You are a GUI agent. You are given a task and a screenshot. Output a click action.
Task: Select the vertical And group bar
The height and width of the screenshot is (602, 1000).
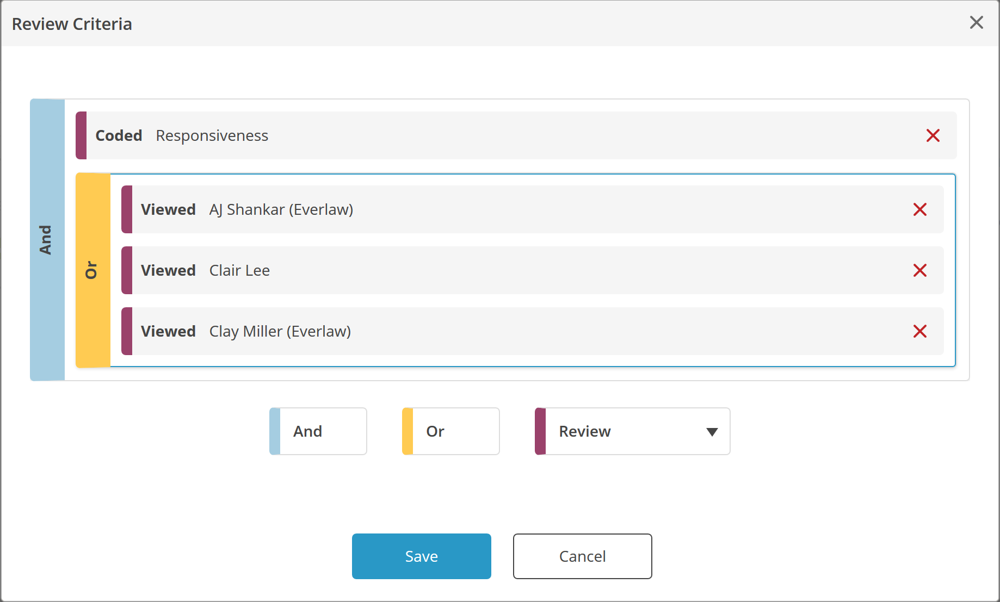47,239
